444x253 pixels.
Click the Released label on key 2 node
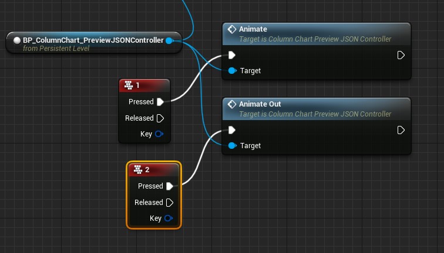pyautogui.click(x=149, y=203)
